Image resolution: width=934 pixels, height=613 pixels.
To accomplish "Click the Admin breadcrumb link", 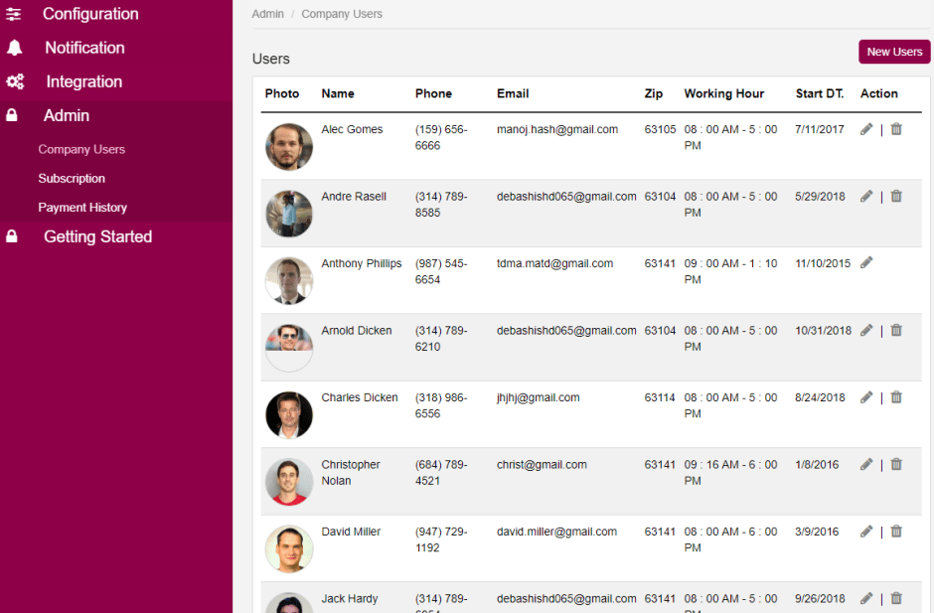I will pos(267,14).
